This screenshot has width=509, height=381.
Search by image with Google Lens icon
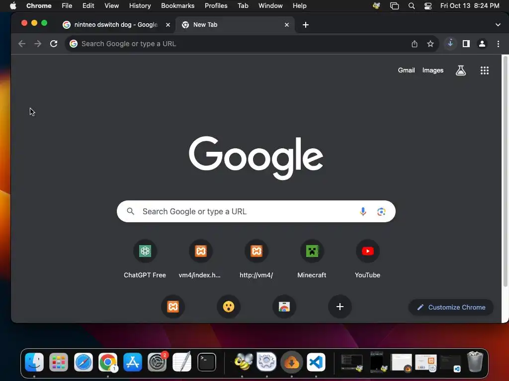click(381, 211)
